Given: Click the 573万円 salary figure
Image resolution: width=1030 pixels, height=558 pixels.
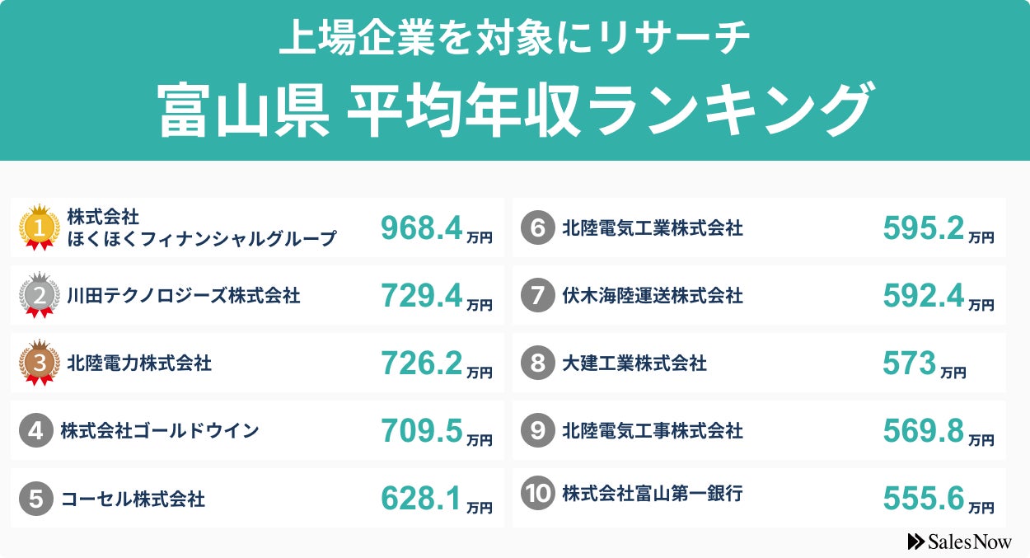Looking at the screenshot, I should [x=923, y=363].
